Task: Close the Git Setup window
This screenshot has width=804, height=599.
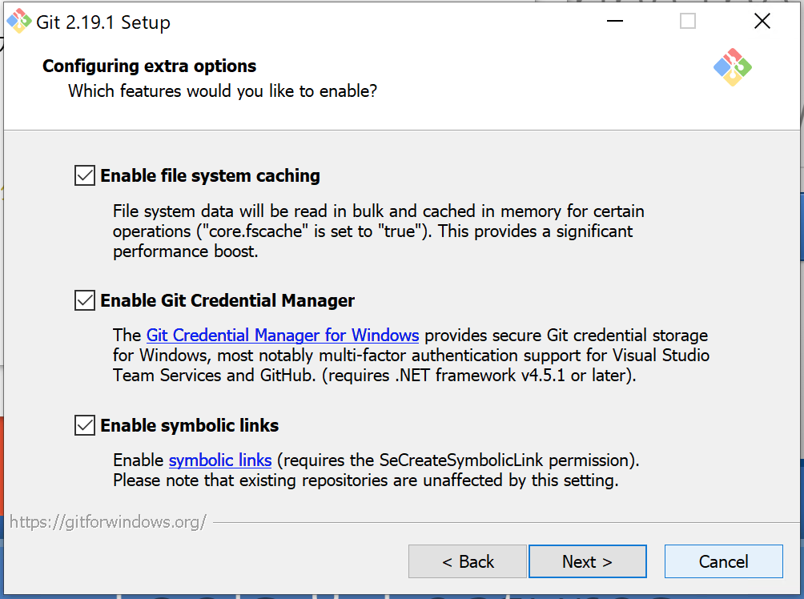Action: [x=762, y=22]
